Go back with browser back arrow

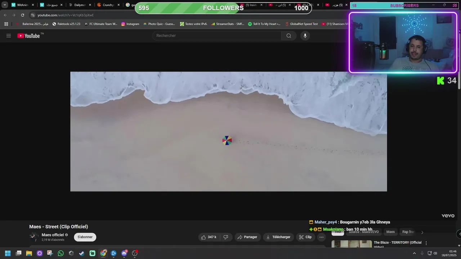pos(5,15)
